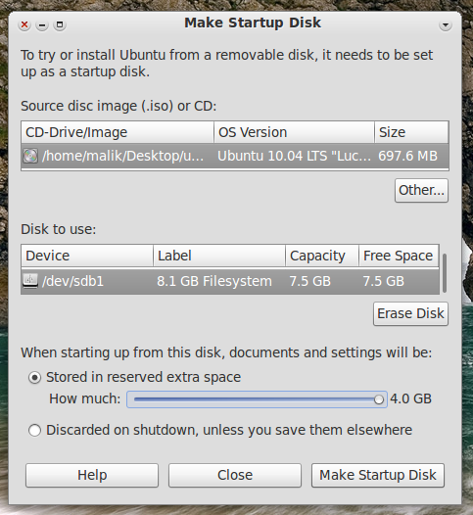Click the Erase Disk button
This screenshot has height=515, width=473.
coord(410,313)
